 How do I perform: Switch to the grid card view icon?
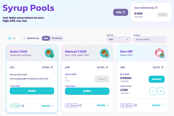(x=10, y=38)
